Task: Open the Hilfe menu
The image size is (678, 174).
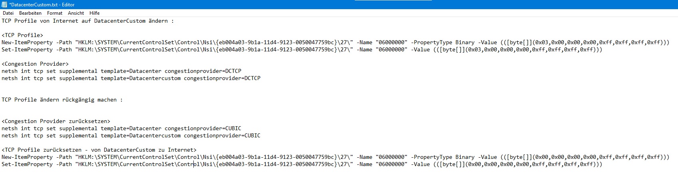Action: 94,13
